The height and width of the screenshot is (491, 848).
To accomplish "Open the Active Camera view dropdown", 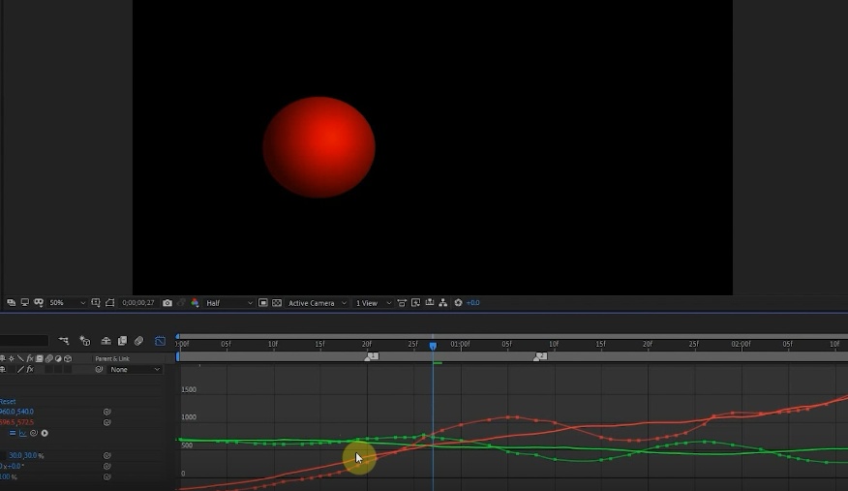I will tap(318, 303).
